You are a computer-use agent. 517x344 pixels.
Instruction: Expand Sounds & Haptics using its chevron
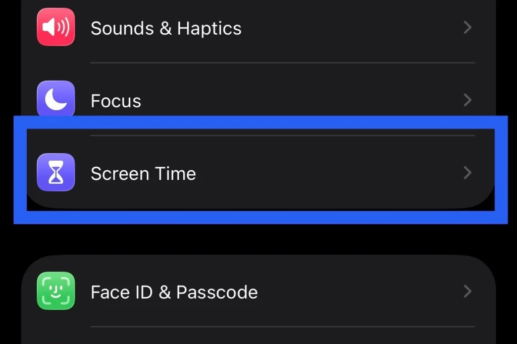467,28
